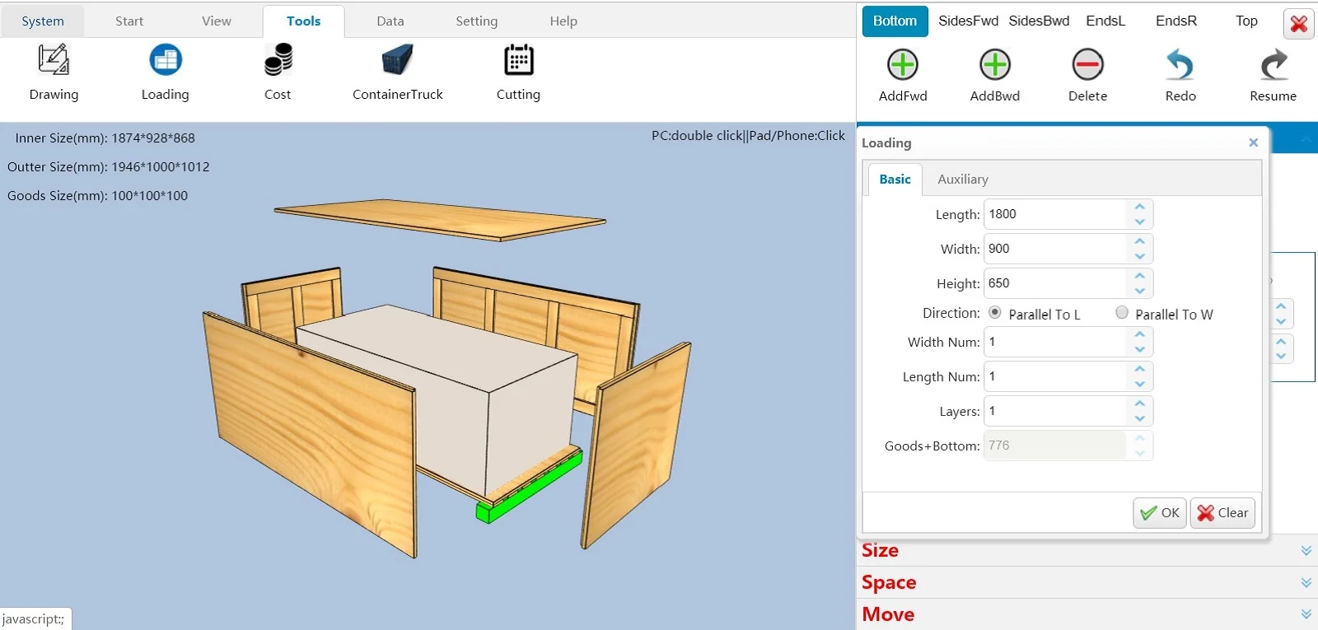The image size is (1318, 630).
Task: Click the Layers input field
Action: [x=1055, y=411]
